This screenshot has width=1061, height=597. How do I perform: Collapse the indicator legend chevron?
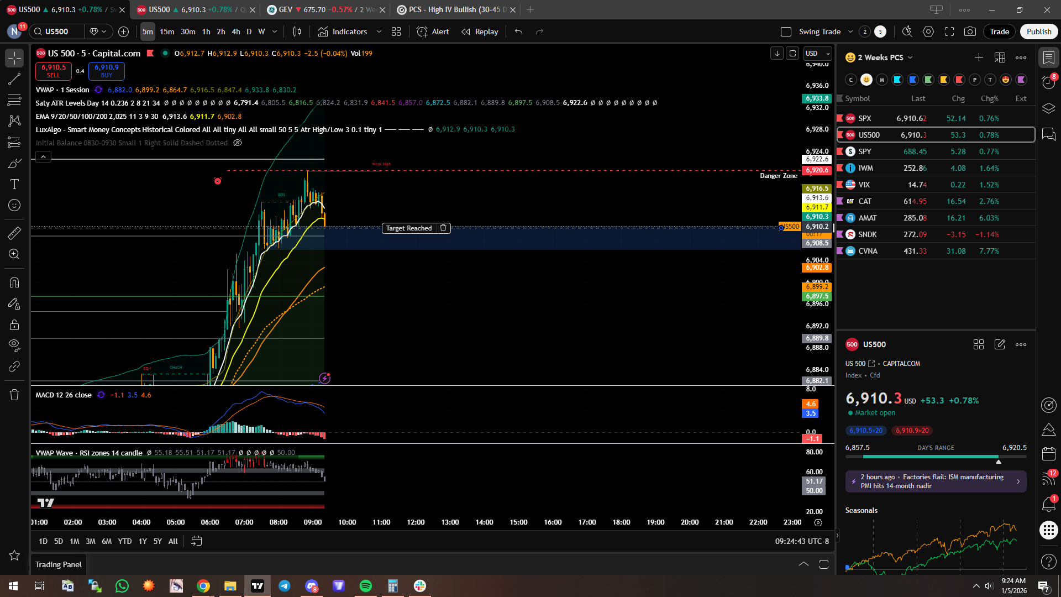point(43,157)
